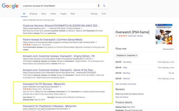Click View all sellers and prices

126,84
